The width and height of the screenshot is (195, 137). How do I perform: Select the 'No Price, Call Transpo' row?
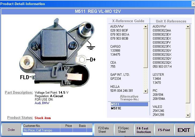[58, 130]
